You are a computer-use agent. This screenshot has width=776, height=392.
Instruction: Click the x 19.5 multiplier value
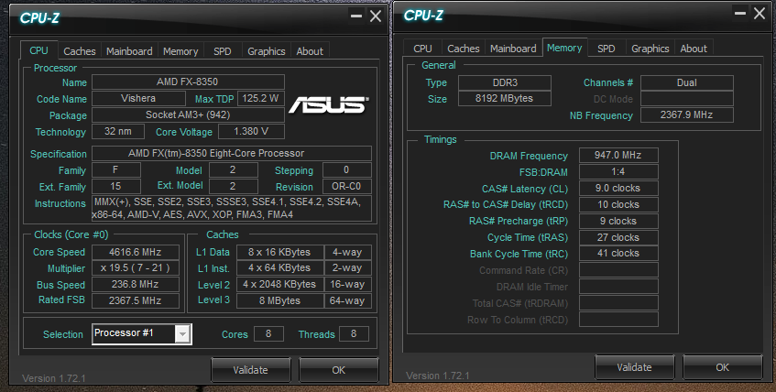136,268
